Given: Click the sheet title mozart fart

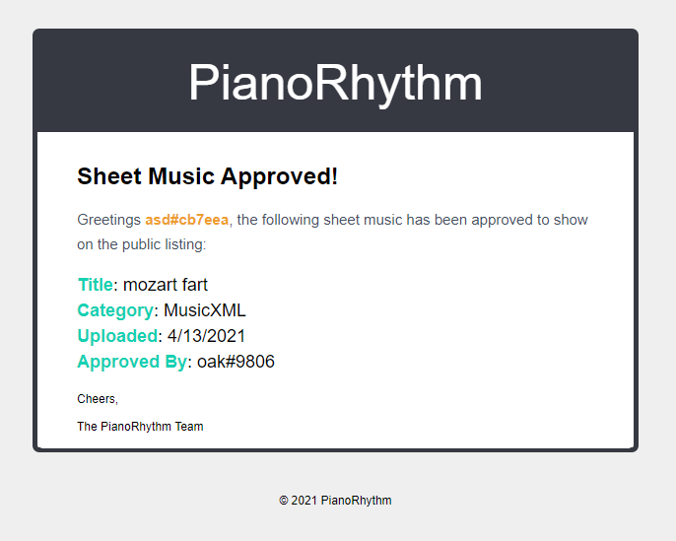Looking at the screenshot, I should [166, 285].
